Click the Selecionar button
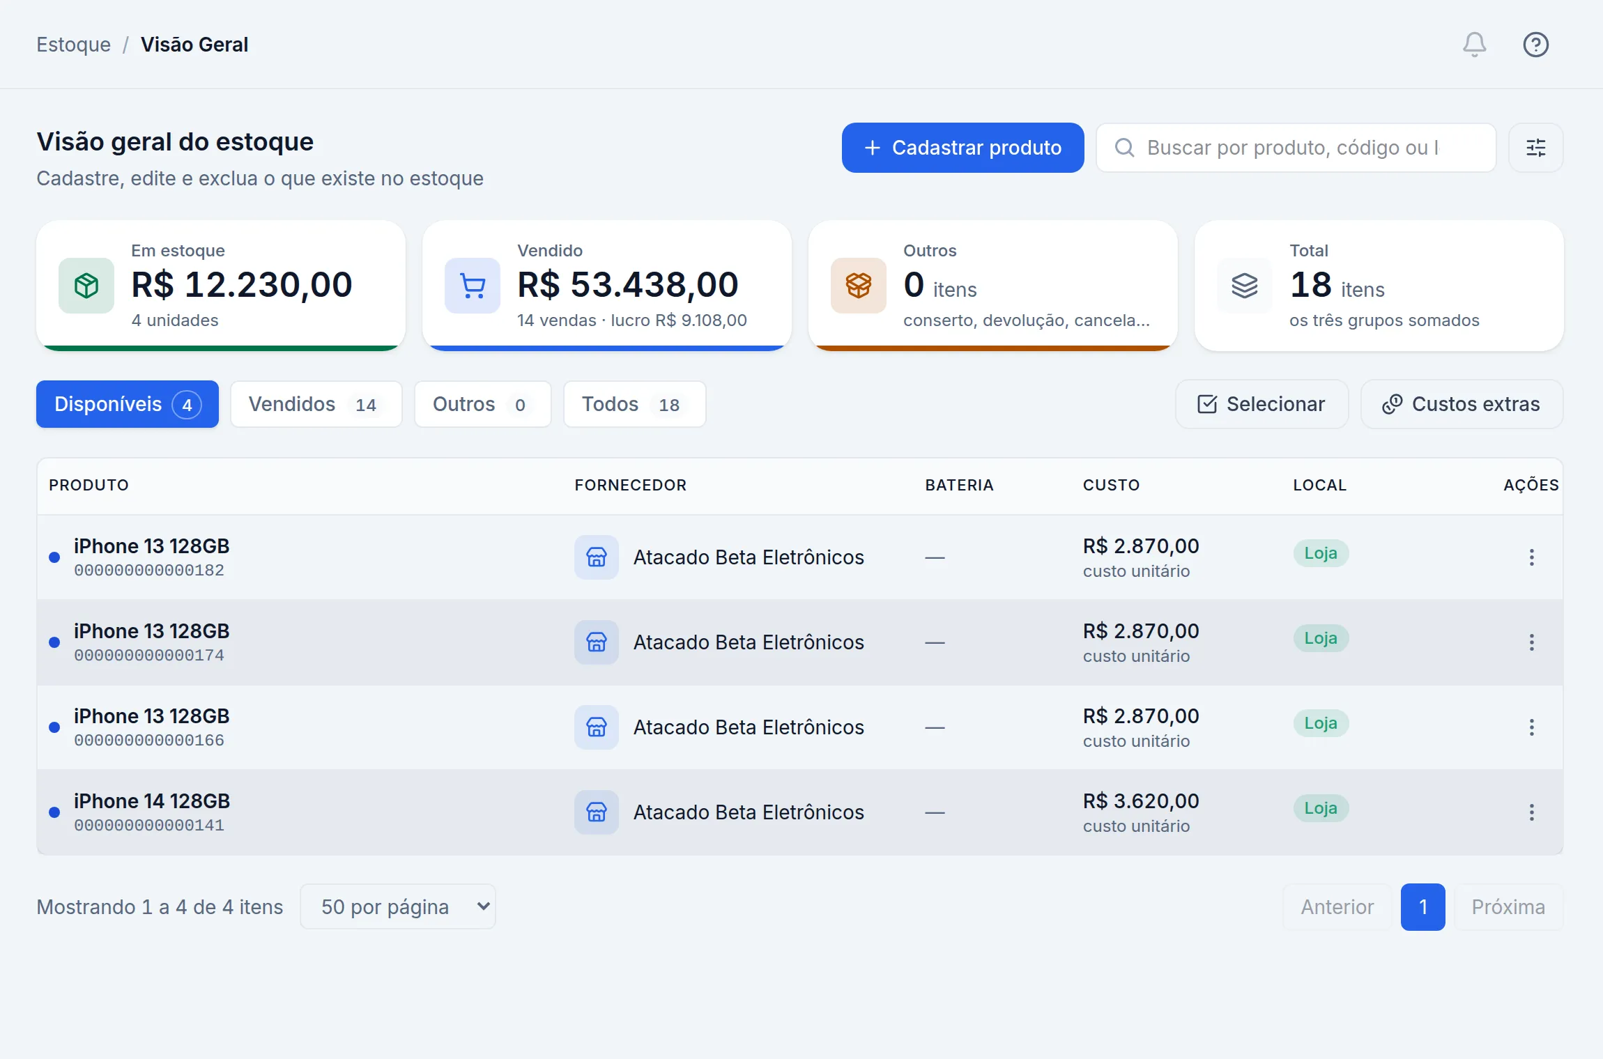The image size is (1603, 1059). (1261, 404)
